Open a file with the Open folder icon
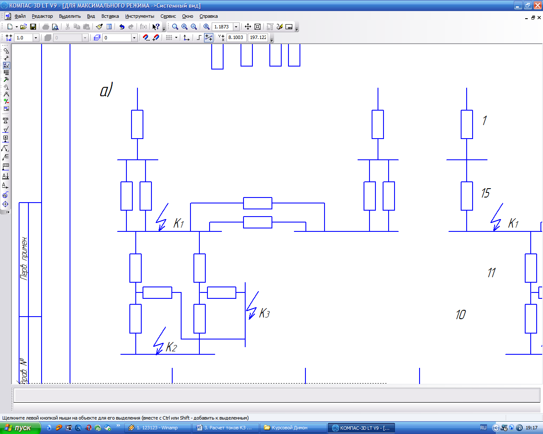The image size is (543, 434). (23, 27)
